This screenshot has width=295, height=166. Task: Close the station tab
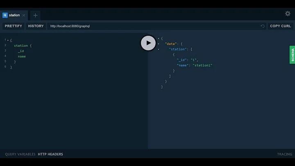[x=24, y=15]
